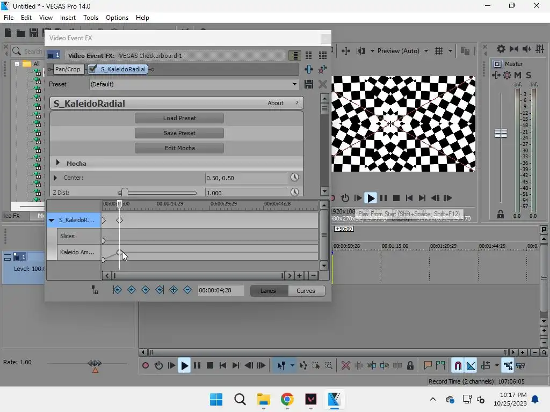Open overlays grid dropdown arrow
This screenshot has height=412, width=550.
(x=450, y=51)
